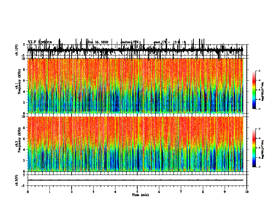Click the "-7" label on ch.2 color bar
This screenshot has height=215, width=278.
click(259, 167)
